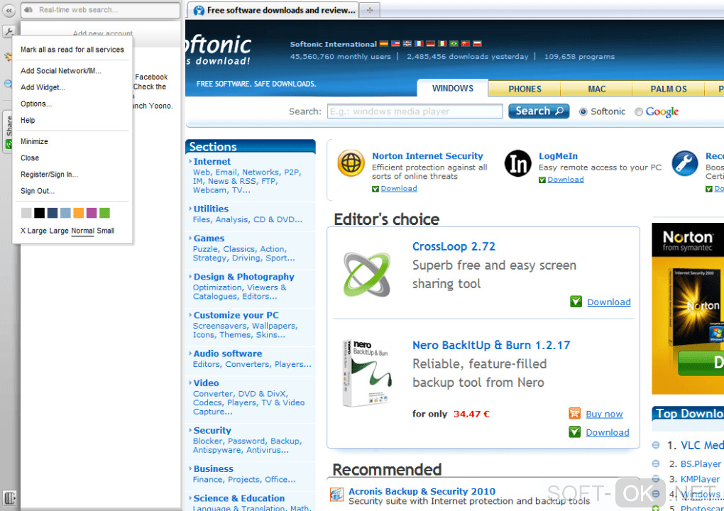This screenshot has height=511, width=724.
Task: Open Help from the menu
Action: coord(28,120)
